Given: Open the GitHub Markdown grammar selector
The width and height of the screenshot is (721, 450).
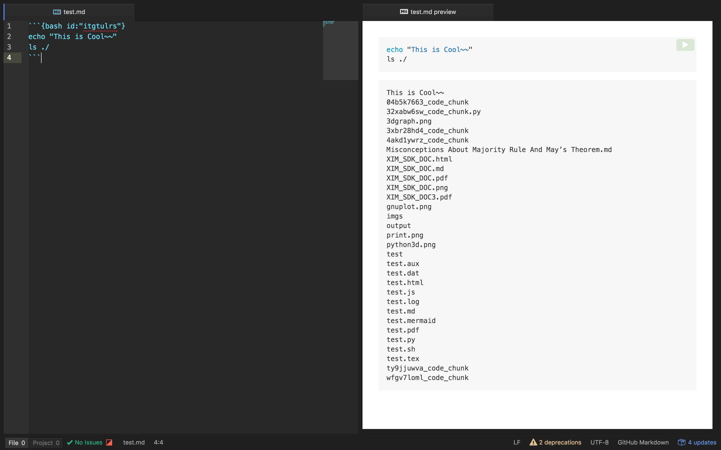Looking at the screenshot, I should pos(643,442).
